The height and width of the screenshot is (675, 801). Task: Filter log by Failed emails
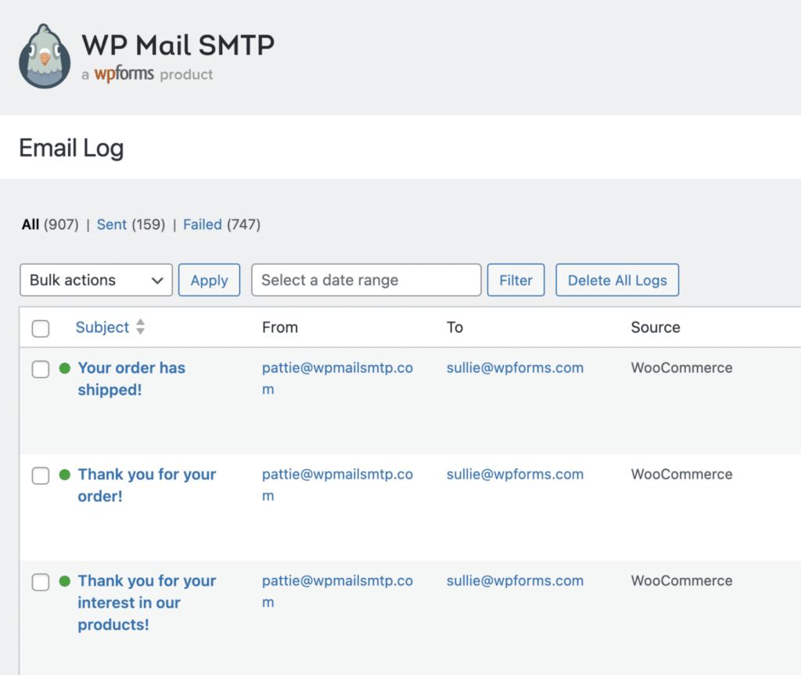coord(203,224)
